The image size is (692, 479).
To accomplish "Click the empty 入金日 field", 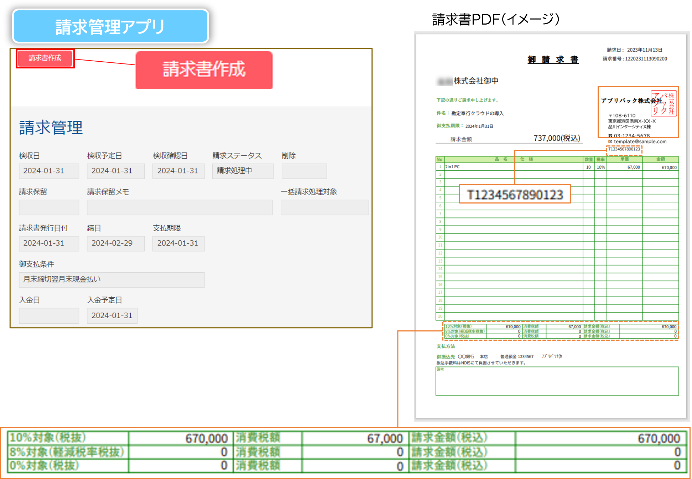I will point(49,316).
